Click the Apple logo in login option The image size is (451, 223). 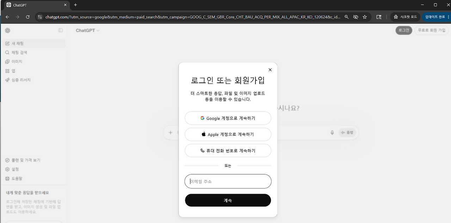pyautogui.click(x=204, y=134)
